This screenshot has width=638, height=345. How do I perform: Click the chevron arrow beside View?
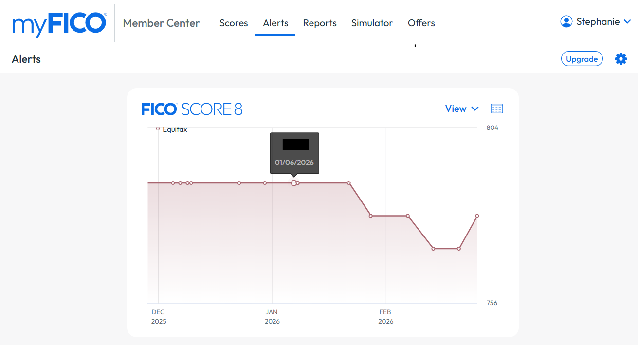pyautogui.click(x=474, y=109)
